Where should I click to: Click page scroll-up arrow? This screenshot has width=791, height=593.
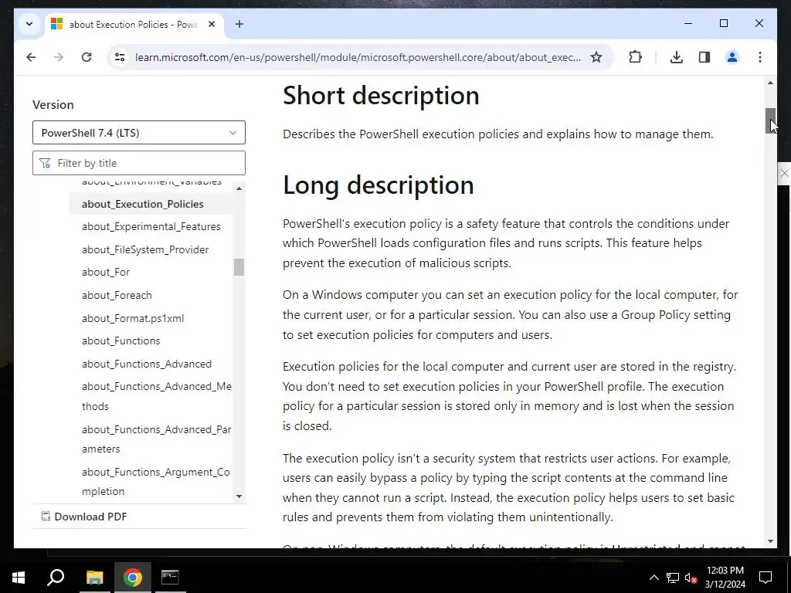[770, 83]
